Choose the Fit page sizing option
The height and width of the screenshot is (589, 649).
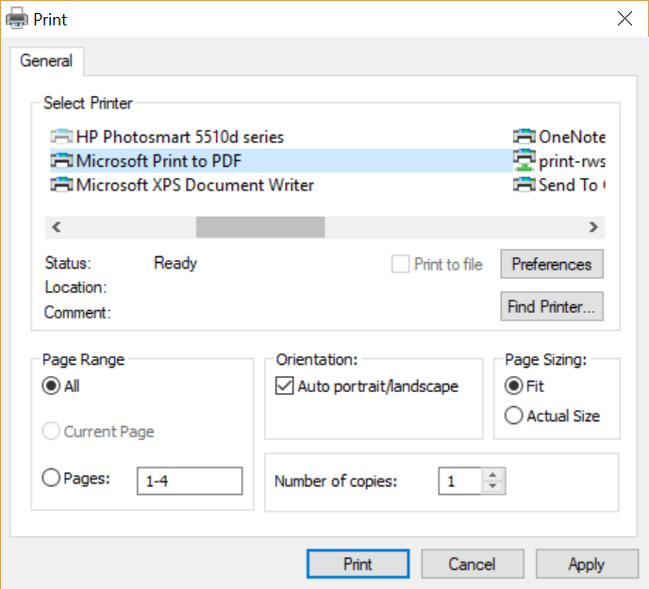click(513, 385)
